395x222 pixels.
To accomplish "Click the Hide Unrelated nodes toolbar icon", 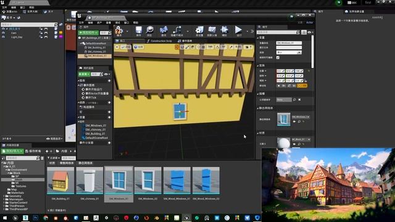I will (177, 30).
